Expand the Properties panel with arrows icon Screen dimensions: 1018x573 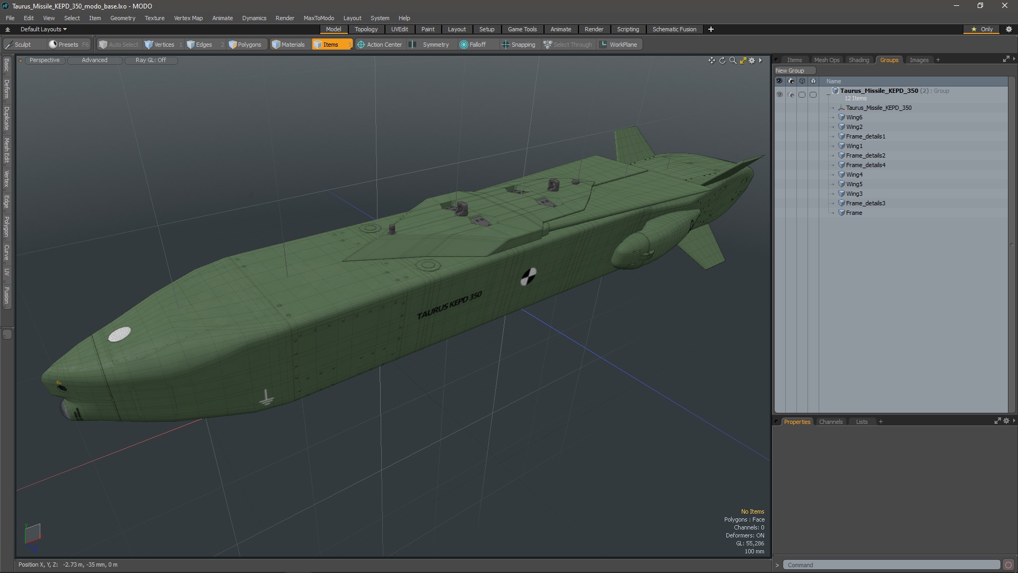pyautogui.click(x=997, y=421)
